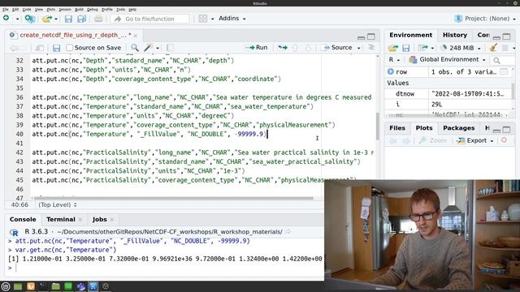Click the Compile Report notebook icon

[x=170, y=48]
